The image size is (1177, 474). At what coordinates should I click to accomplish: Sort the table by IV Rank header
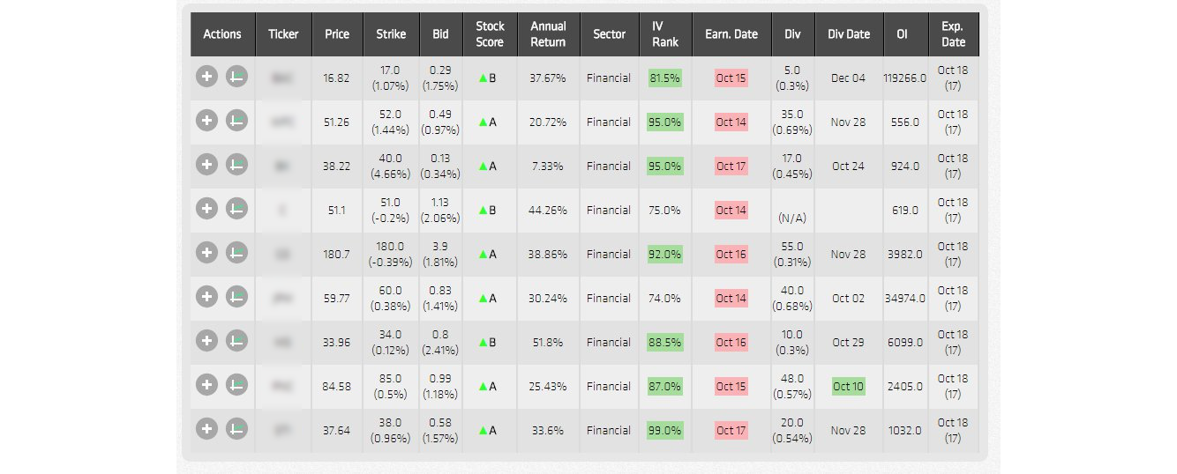(664, 34)
